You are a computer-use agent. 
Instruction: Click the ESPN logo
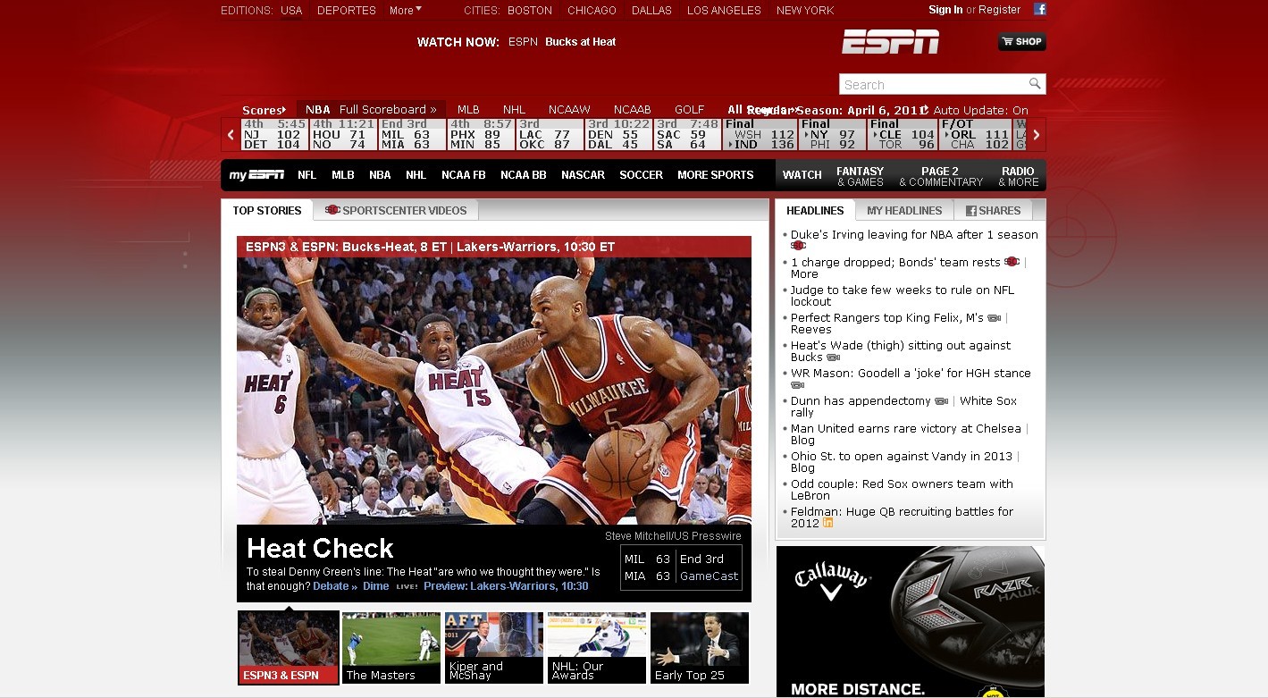890,41
